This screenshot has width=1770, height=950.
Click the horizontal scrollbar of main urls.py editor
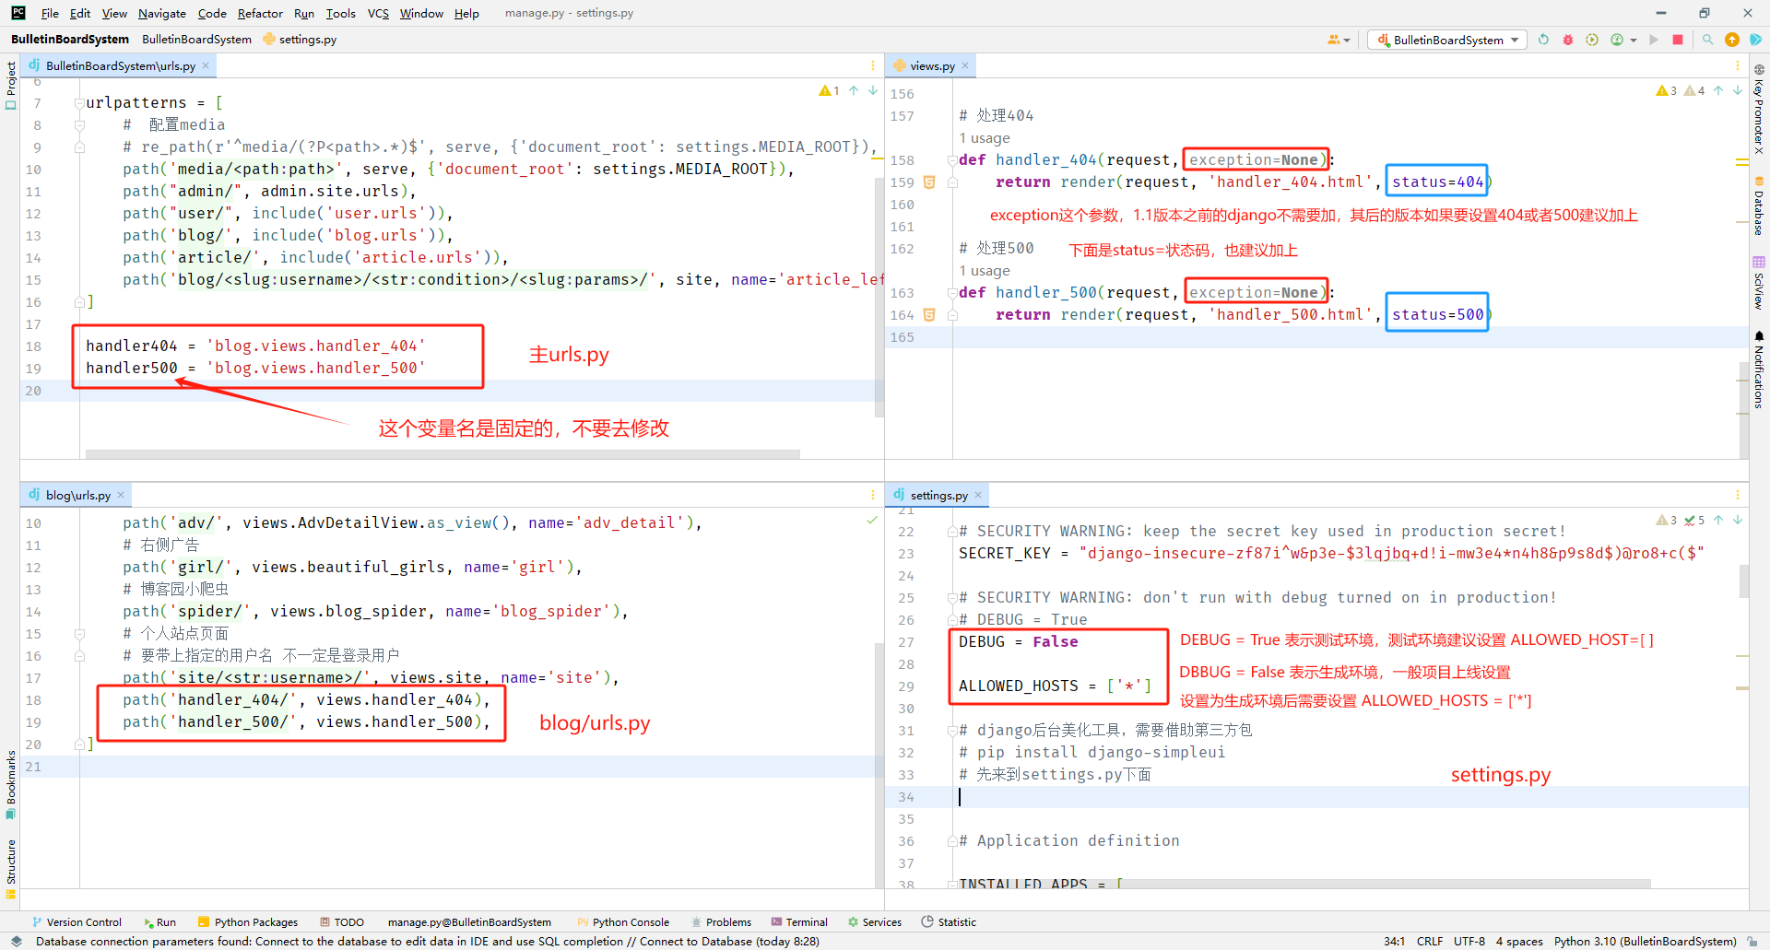pos(442,454)
